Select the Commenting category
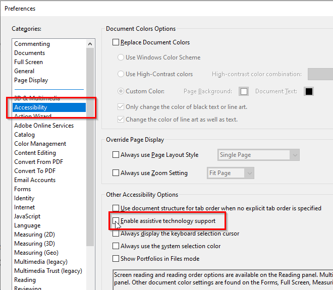 click(32, 44)
